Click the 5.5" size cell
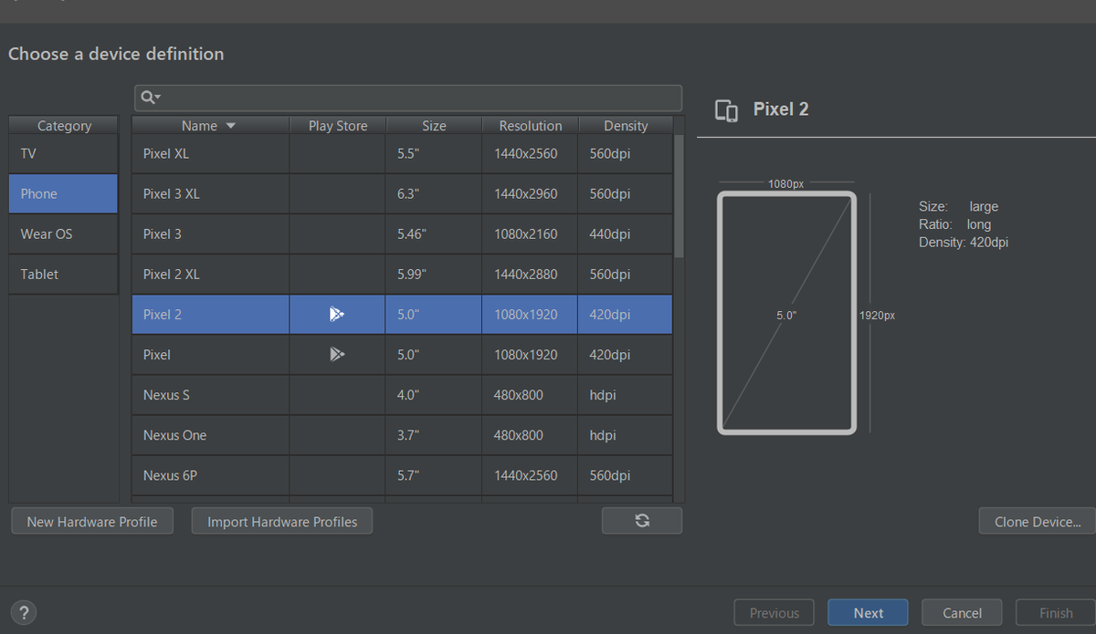This screenshot has width=1096, height=634. click(x=434, y=153)
